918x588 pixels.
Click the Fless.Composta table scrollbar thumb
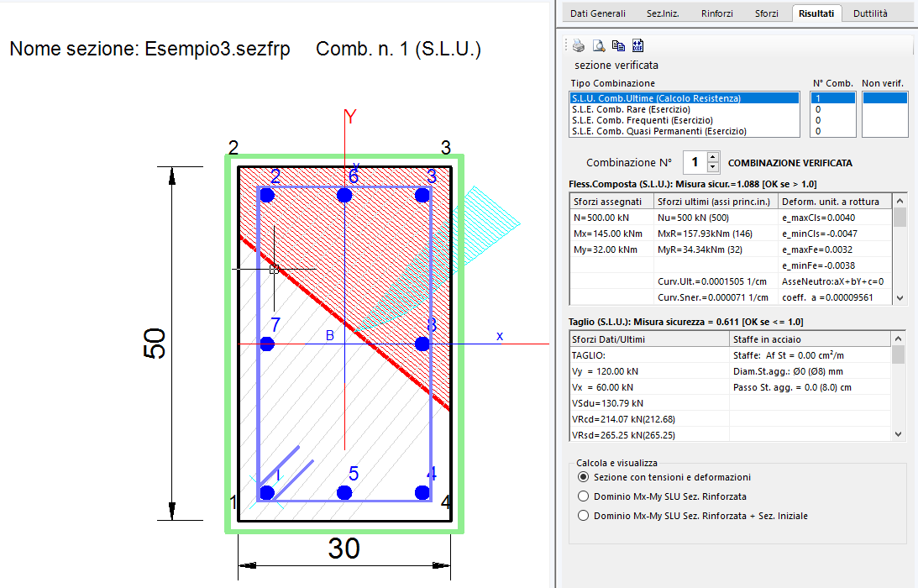coord(900,218)
